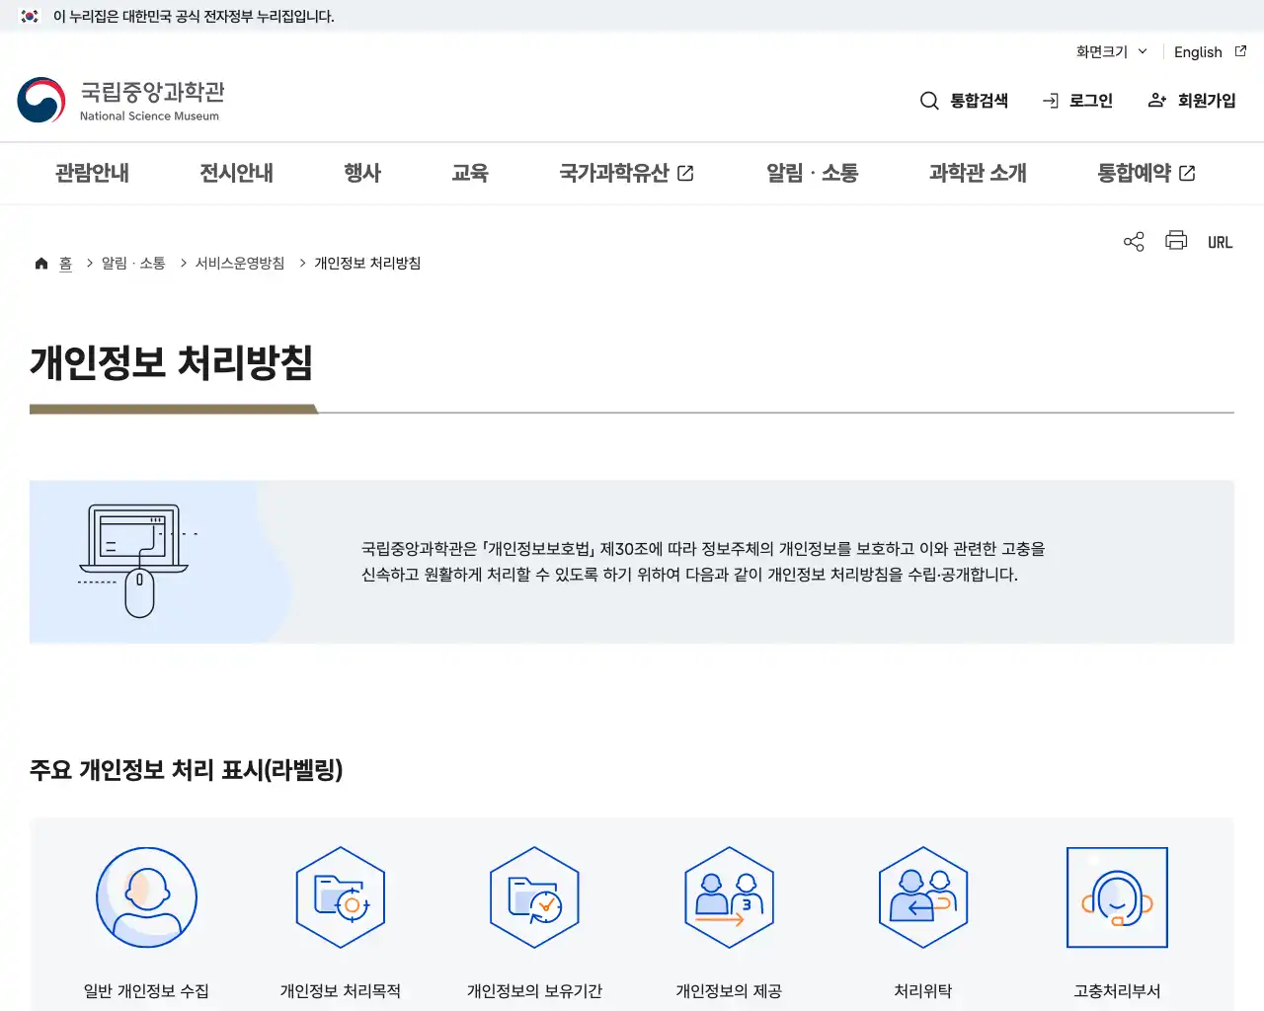
Task: Click the 개인정보의 보유기간 clock-folder icon
Action: [x=534, y=897]
